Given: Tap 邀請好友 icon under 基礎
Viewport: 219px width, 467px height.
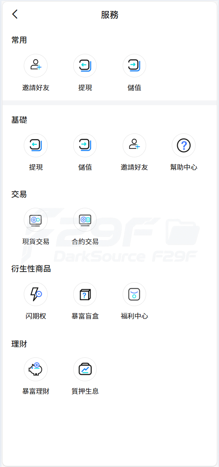Looking at the screenshot, I should (134, 145).
